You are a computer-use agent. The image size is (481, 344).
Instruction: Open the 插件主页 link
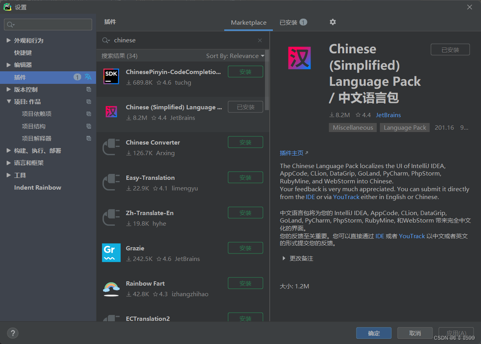[294, 153]
